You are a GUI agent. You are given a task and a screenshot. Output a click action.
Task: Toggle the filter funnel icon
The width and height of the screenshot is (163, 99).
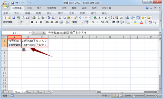click(x=121, y=18)
